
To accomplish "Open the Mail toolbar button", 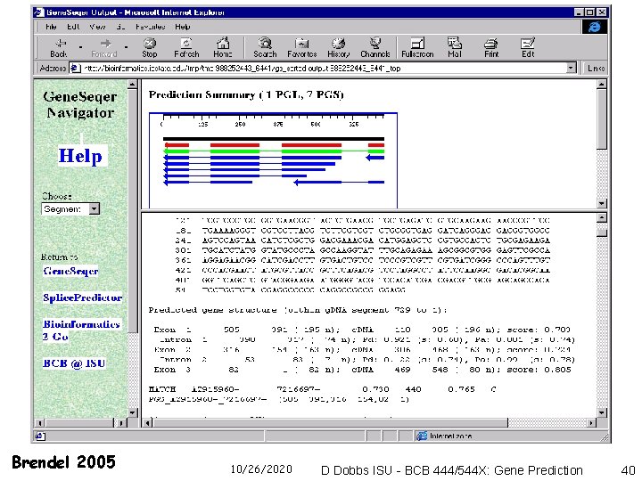I will (455, 48).
